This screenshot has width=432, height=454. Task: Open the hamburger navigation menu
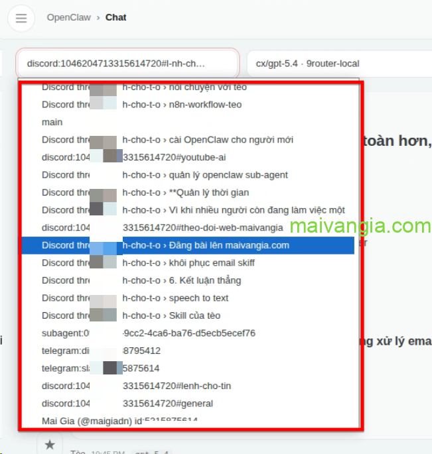pos(21,18)
